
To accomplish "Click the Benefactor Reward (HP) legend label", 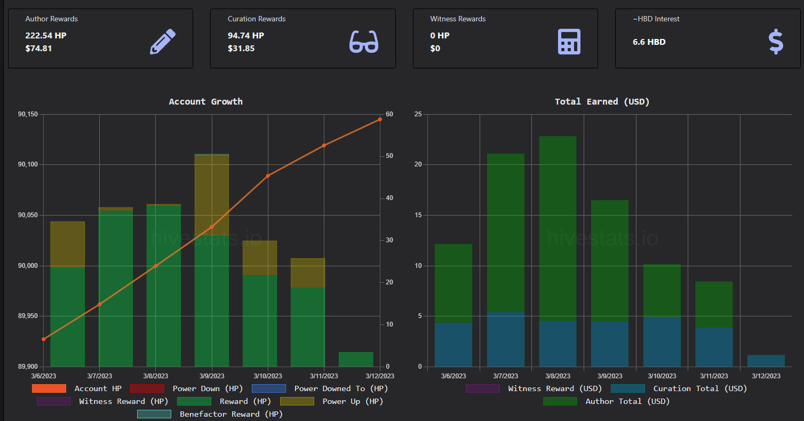I will 231,414.
